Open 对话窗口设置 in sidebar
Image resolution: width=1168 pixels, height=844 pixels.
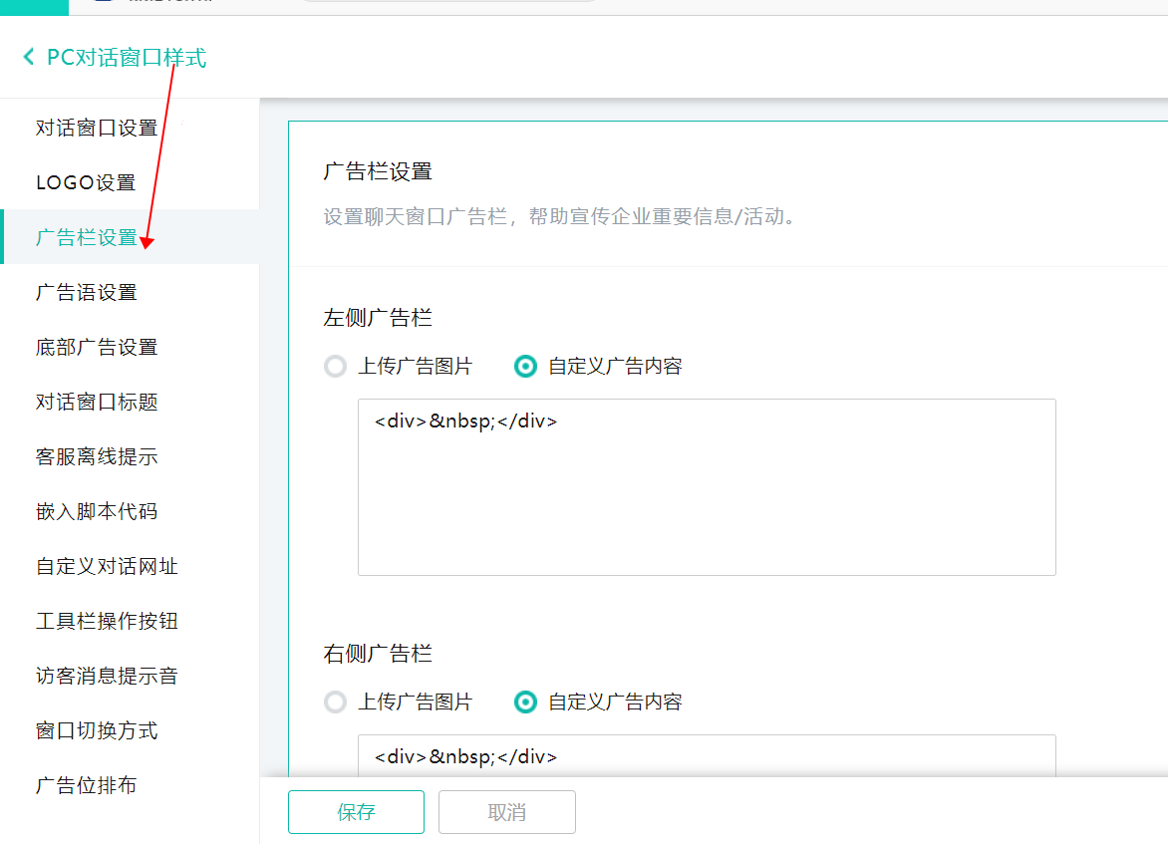(x=97, y=129)
